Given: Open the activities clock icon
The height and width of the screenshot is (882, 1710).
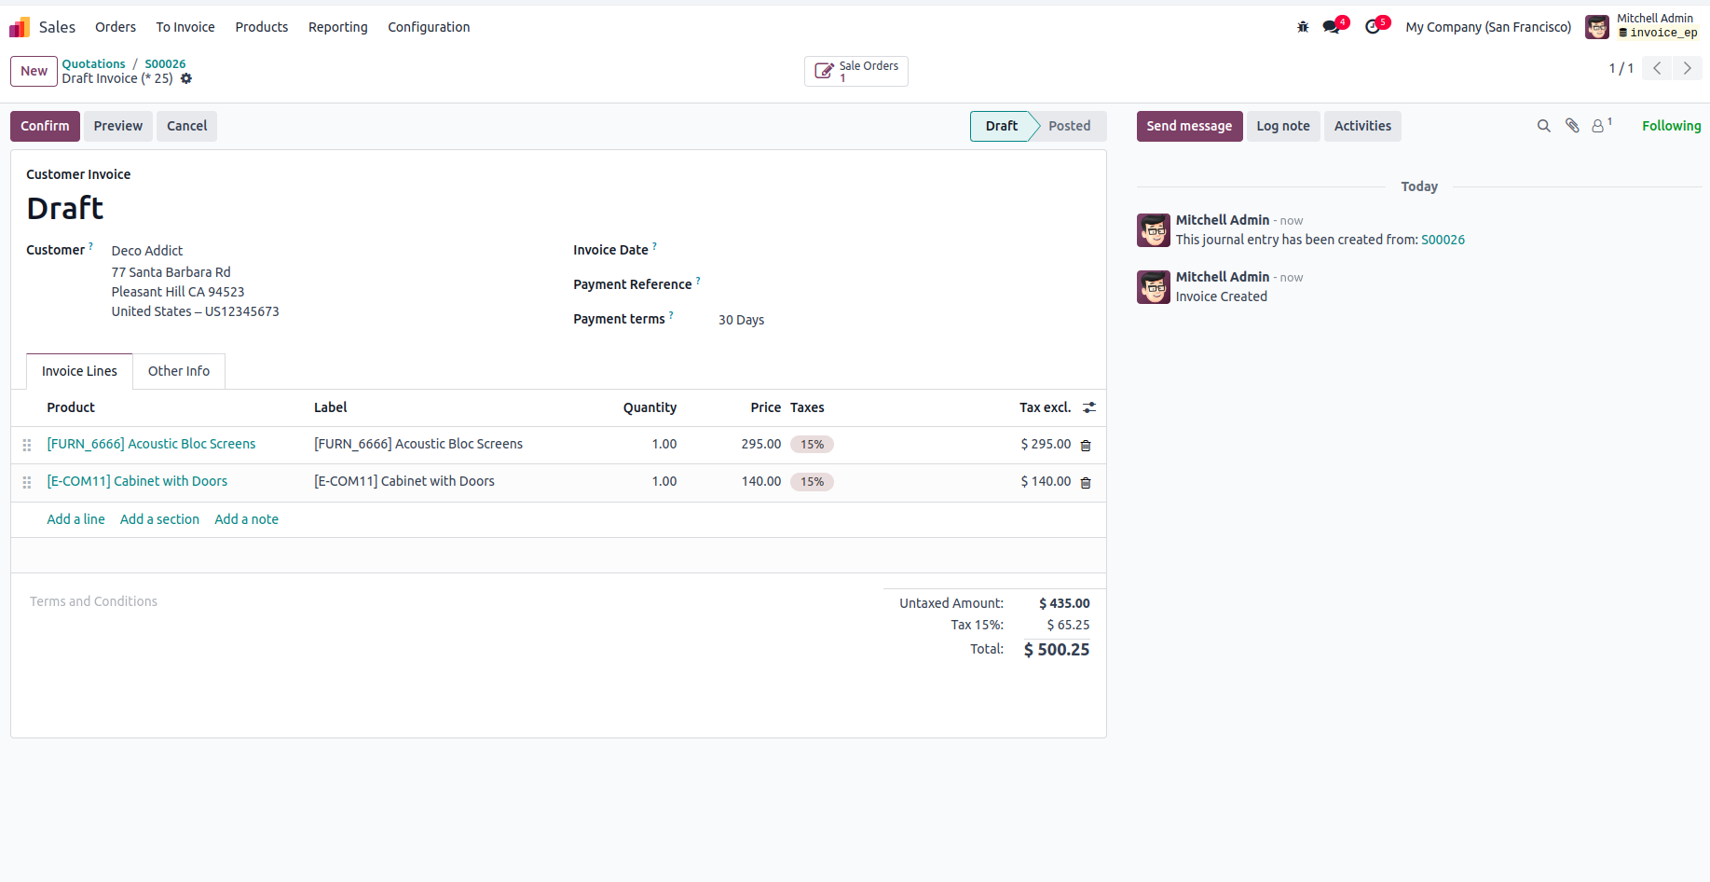Looking at the screenshot, I should click(x=1373, y=27).
